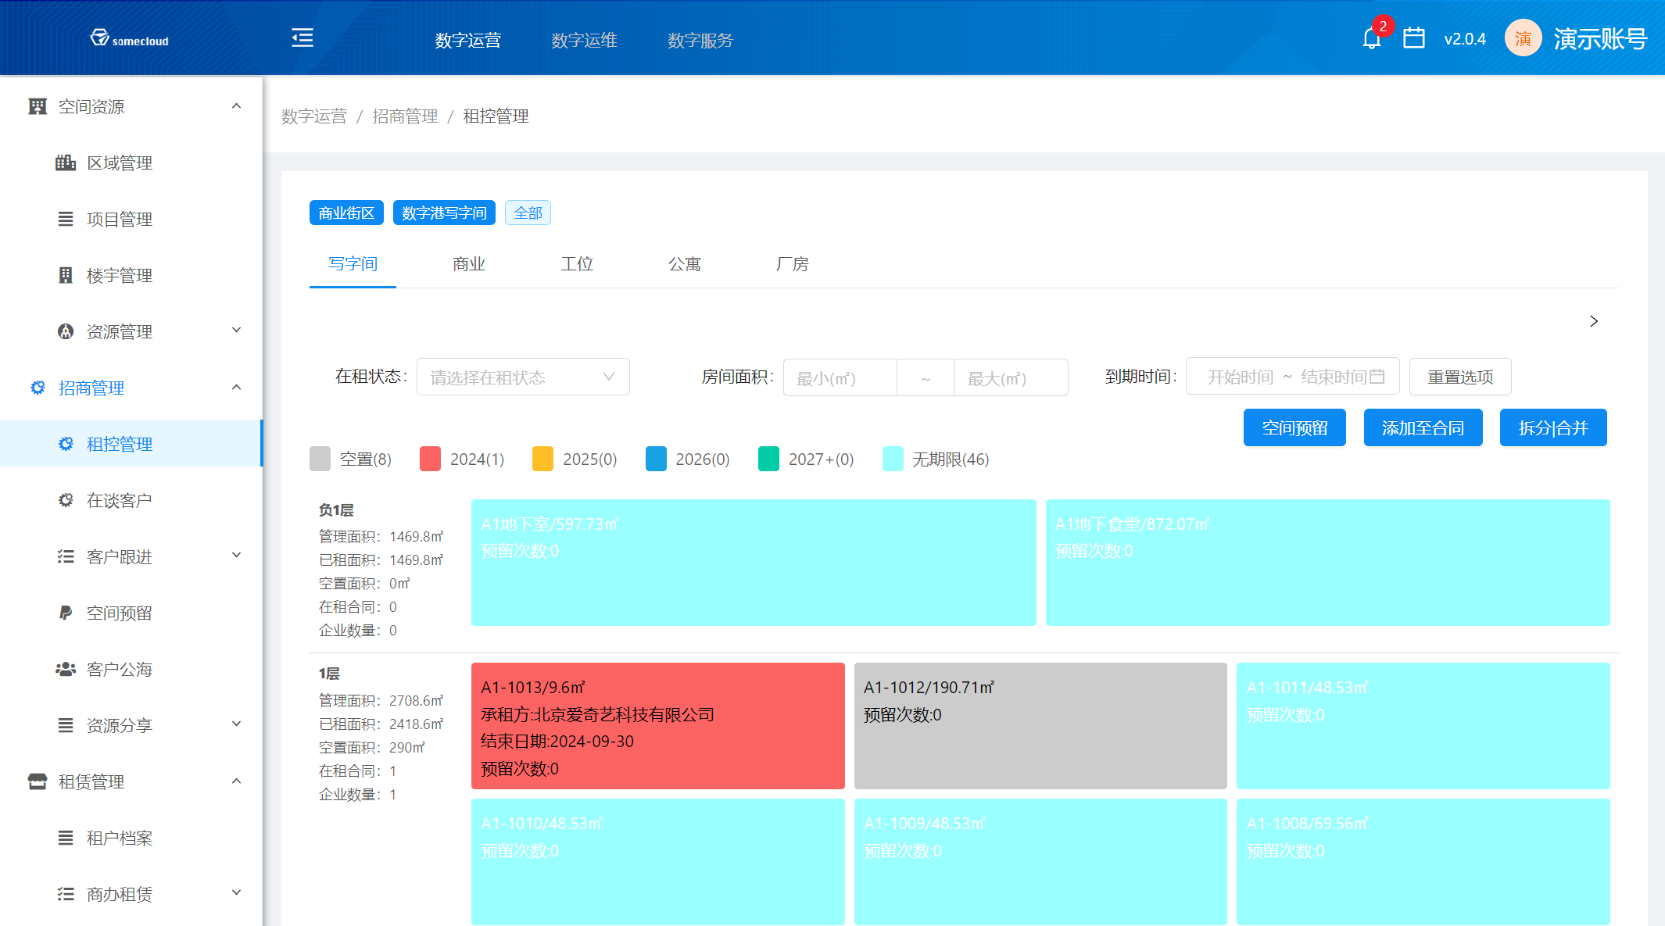Select room card A1地下室/597.73㎡
This screenshot has width=1665, height=926.
click(754, 563)
